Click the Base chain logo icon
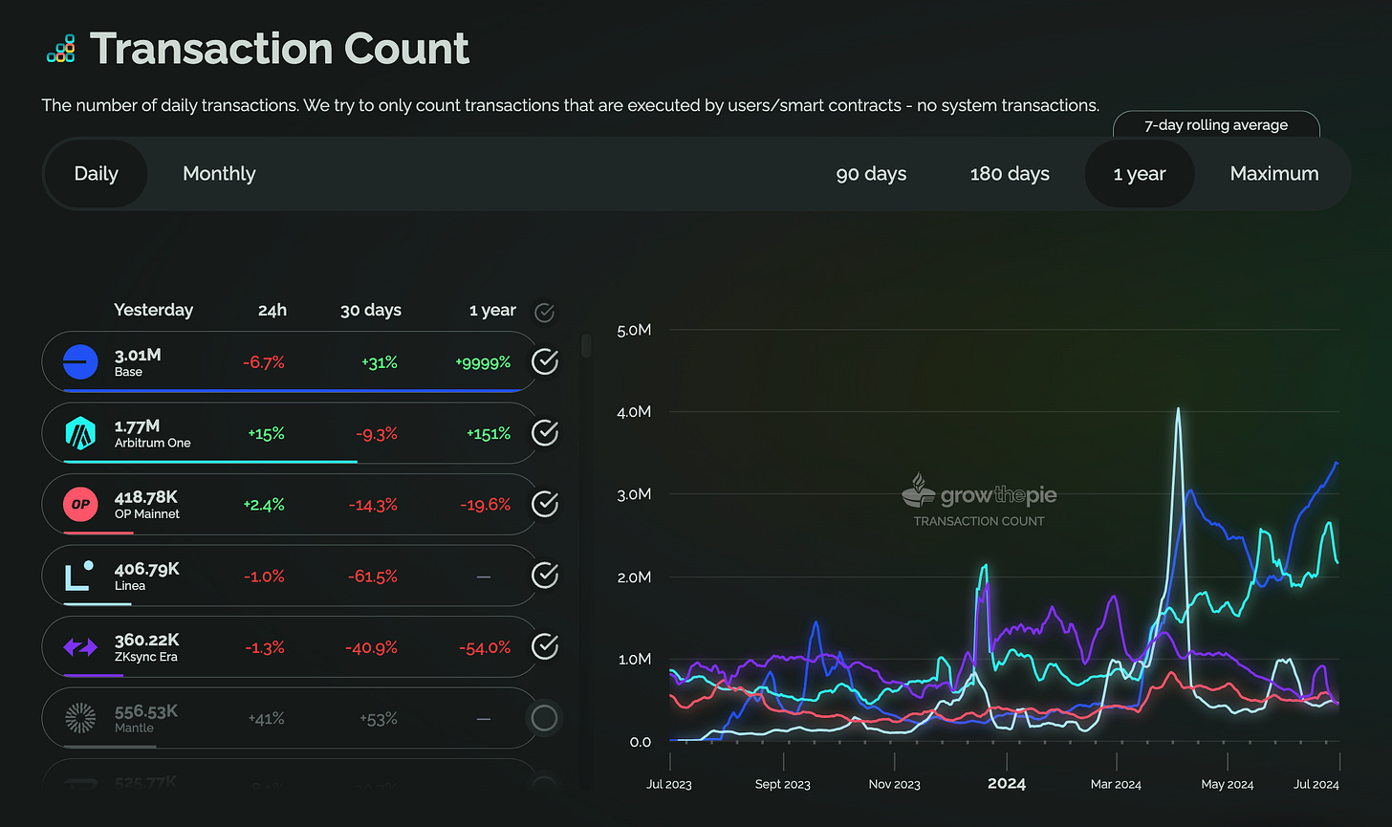This screenshot has width=1392, height=827. pyautogui.click(x=80, y=362)
